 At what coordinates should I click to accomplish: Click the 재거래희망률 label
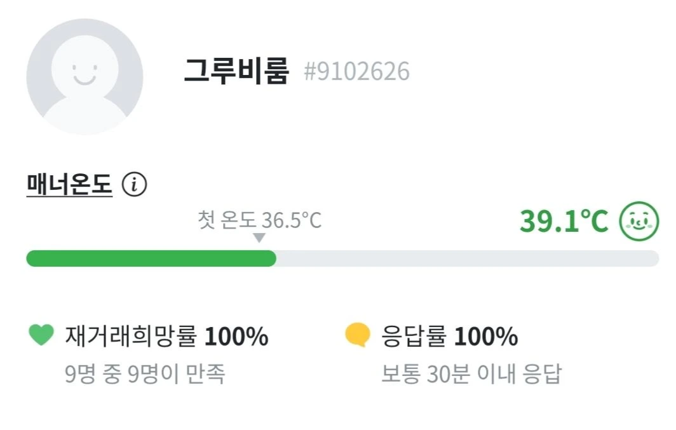pyautogui.click(x=132, y=337)
